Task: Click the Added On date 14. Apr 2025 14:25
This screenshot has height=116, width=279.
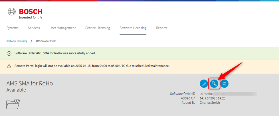Action: pyautogui.click(x=213, y=98)
